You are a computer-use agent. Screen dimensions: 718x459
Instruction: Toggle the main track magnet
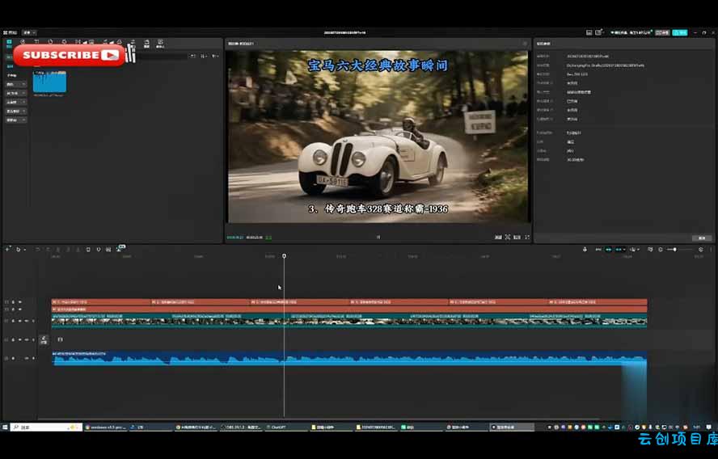point(598,250)
